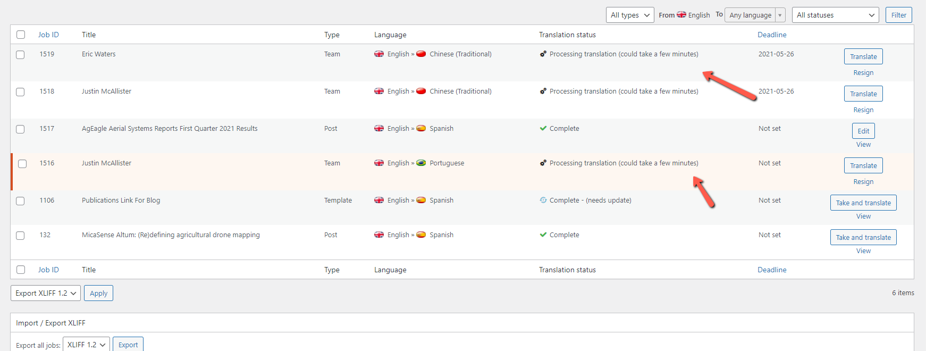
Task: Expand the All statuses dropdown
Action: click(835, 15)
